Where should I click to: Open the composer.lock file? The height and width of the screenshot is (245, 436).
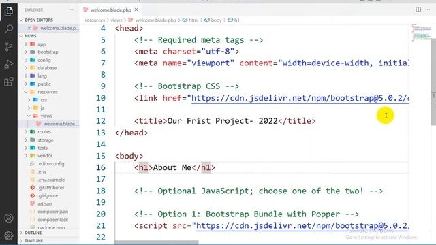point(53,219)
